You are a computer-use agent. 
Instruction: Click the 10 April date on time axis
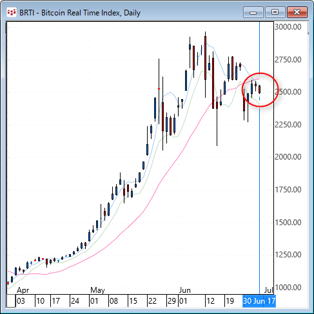[x=40, y=301]
